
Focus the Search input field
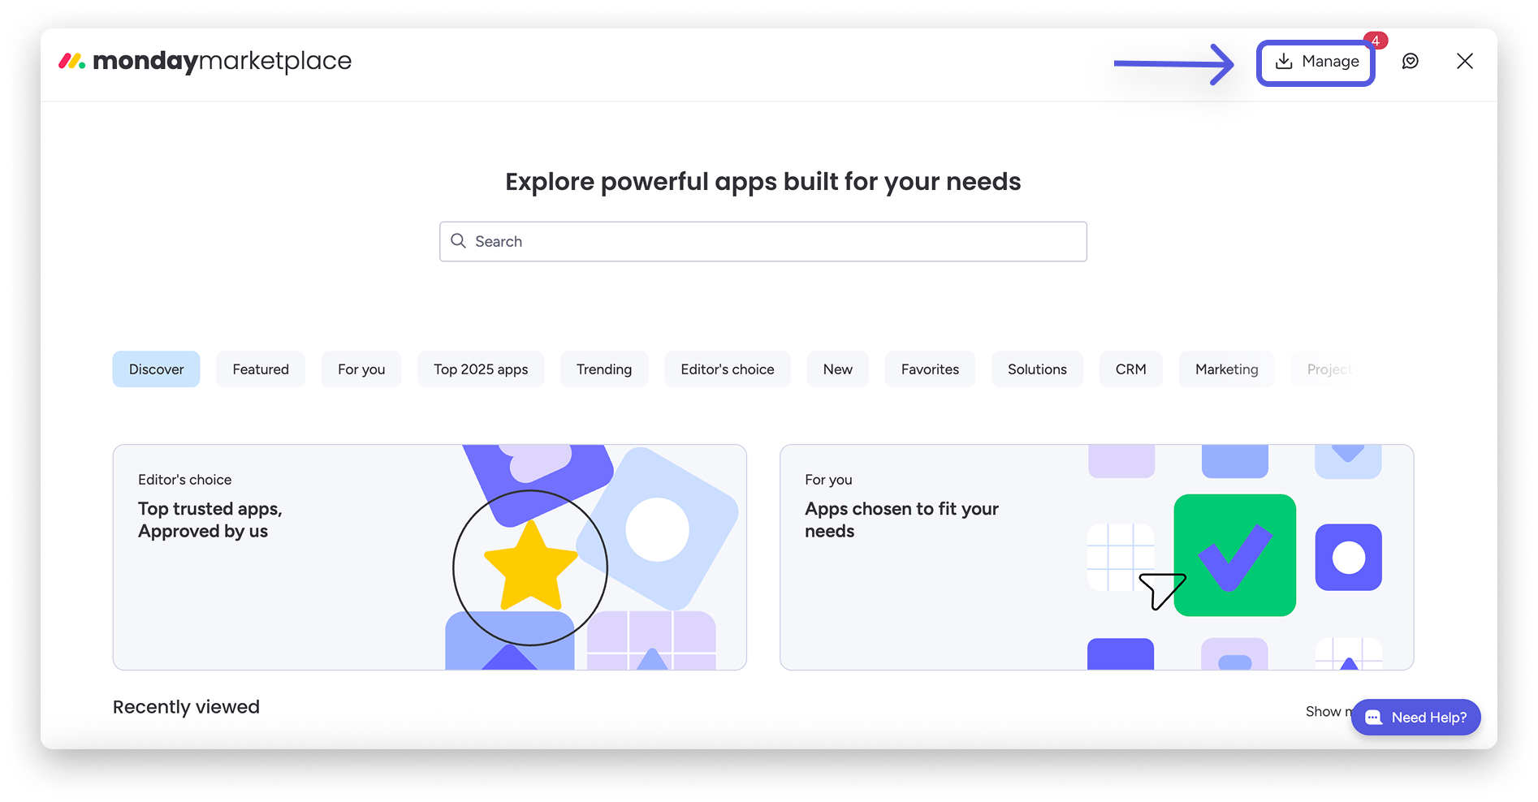click(763, 242)
